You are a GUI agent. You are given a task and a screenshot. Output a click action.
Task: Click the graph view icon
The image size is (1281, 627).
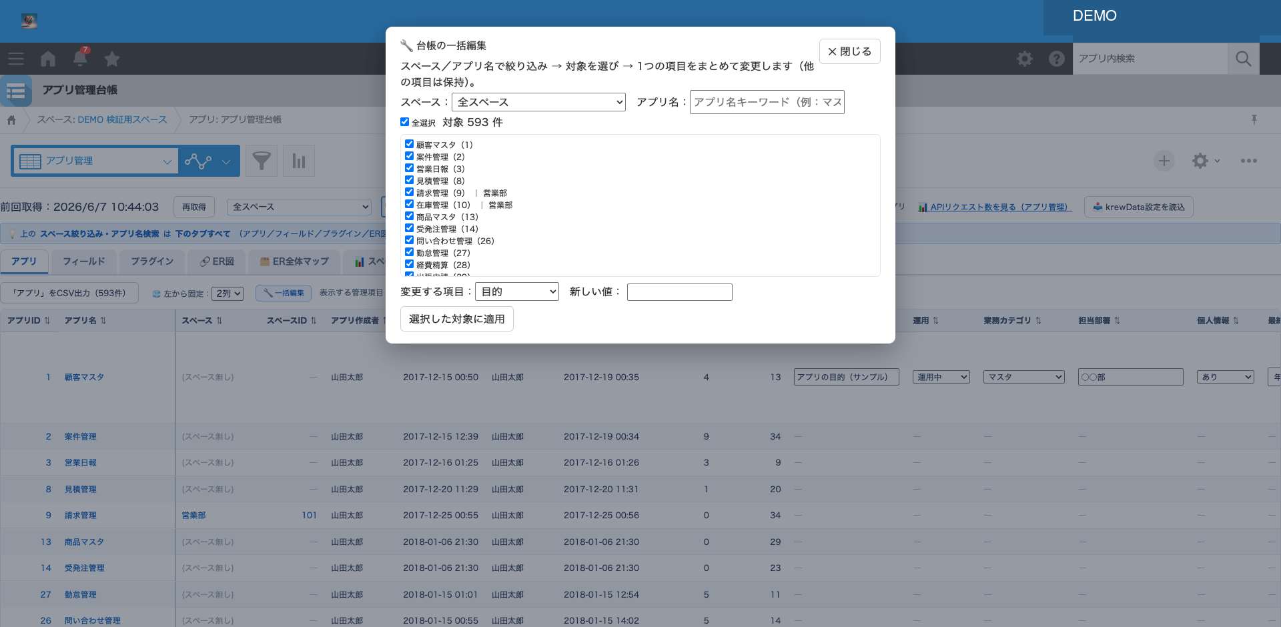(198, 161)
